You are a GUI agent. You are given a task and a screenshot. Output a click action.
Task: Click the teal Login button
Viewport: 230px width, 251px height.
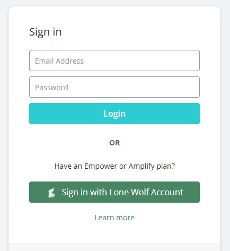[114, 114]
